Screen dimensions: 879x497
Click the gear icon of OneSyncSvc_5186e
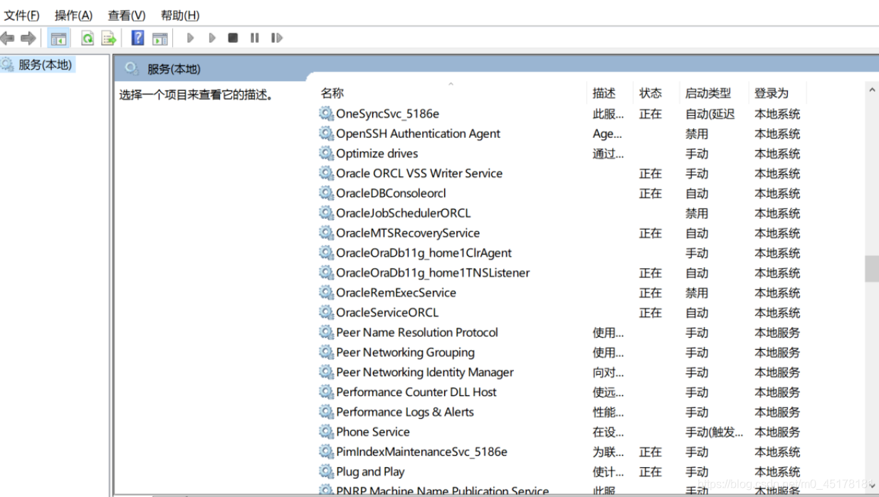326,114
